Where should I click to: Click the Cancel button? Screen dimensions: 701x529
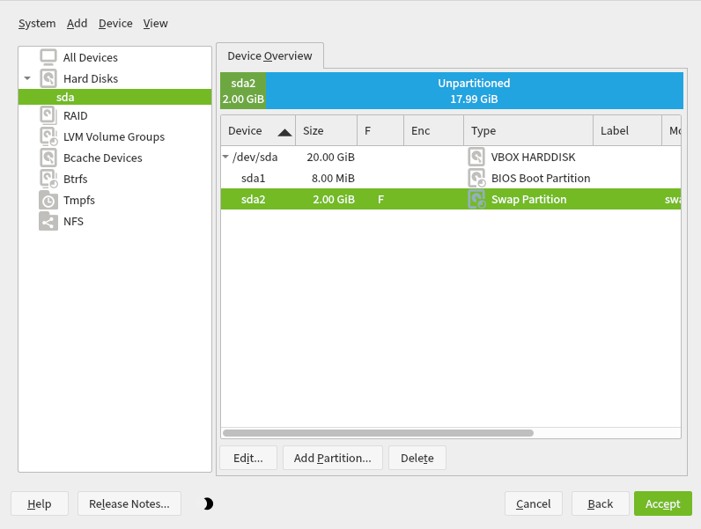[x=534, y=503]
